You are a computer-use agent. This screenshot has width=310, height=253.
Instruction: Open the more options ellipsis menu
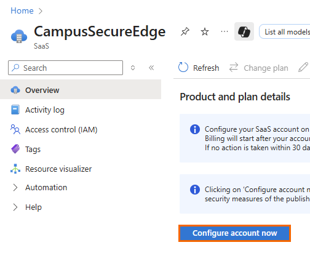225,31
